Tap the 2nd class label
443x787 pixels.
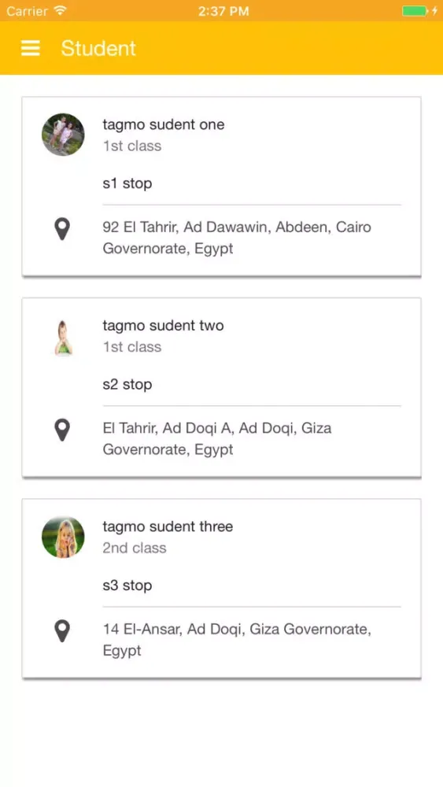(x=135, y=548)
